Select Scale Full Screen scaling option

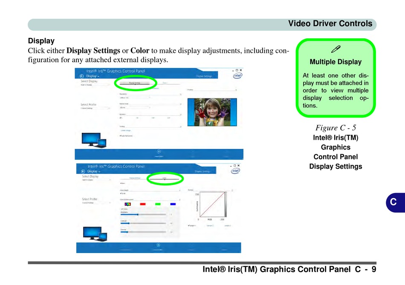click(126, 136)
